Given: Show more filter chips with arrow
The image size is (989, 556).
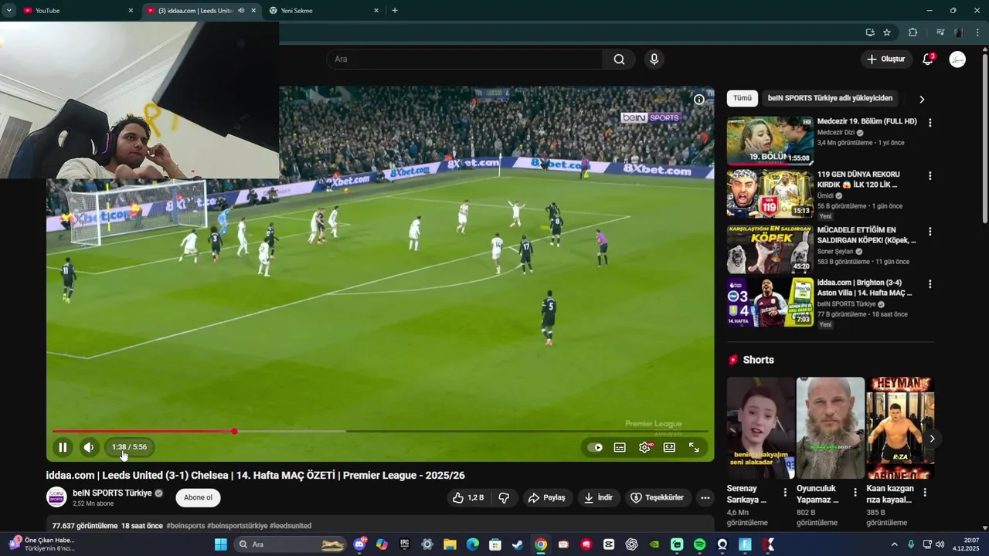Looking at the screenshot, I should [922, 99].
